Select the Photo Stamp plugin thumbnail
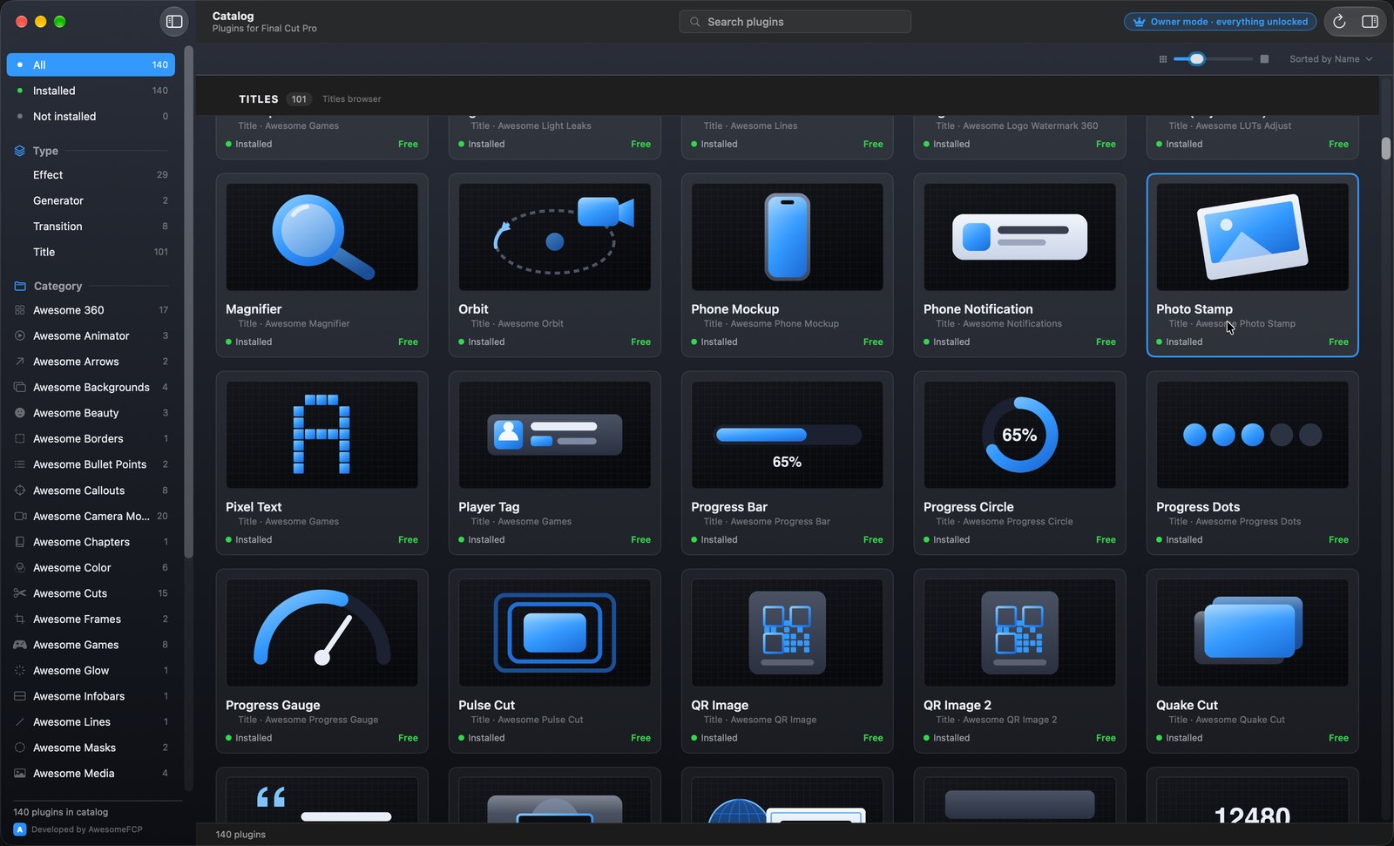This screenshot has height=846, width=1394. pos(1252,237)
